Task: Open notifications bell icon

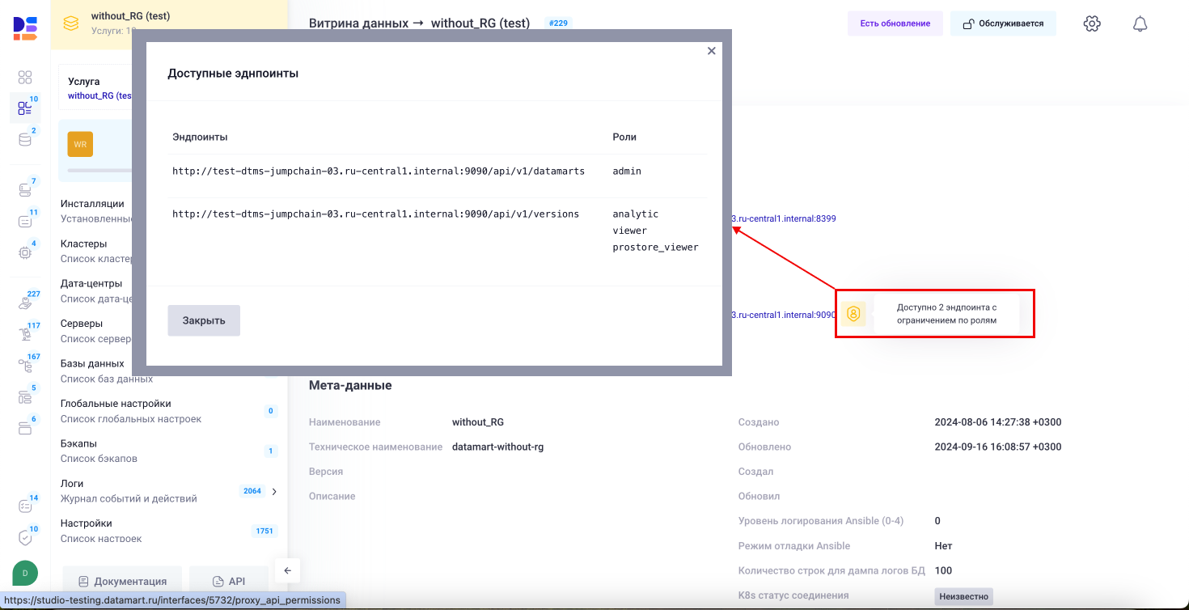Action: (x=1140, y=23)
